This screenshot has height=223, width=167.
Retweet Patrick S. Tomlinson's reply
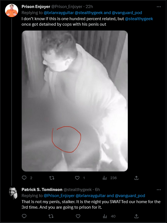pos(51,216)
